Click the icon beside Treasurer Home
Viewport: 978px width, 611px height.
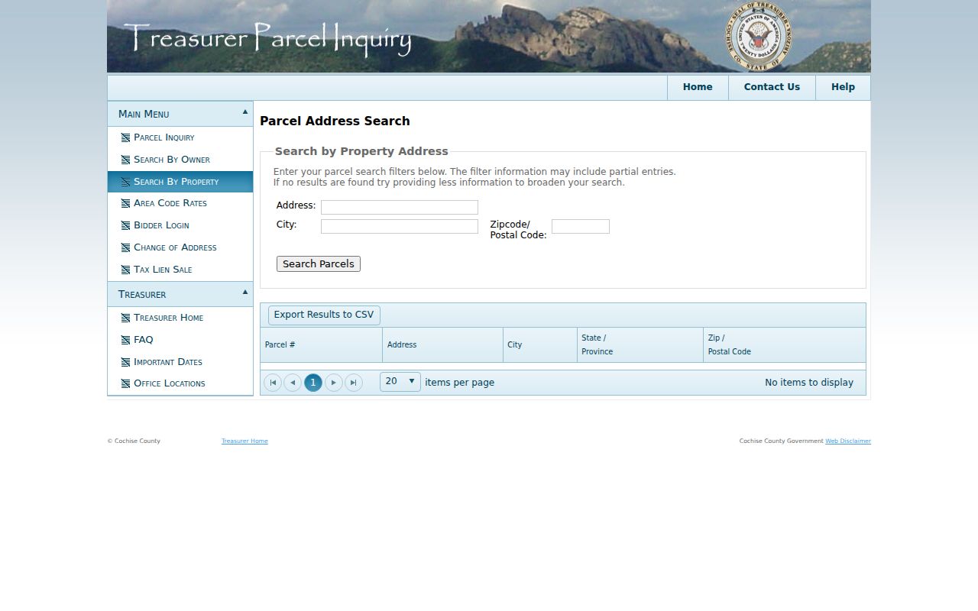click(x=125, y=318)
